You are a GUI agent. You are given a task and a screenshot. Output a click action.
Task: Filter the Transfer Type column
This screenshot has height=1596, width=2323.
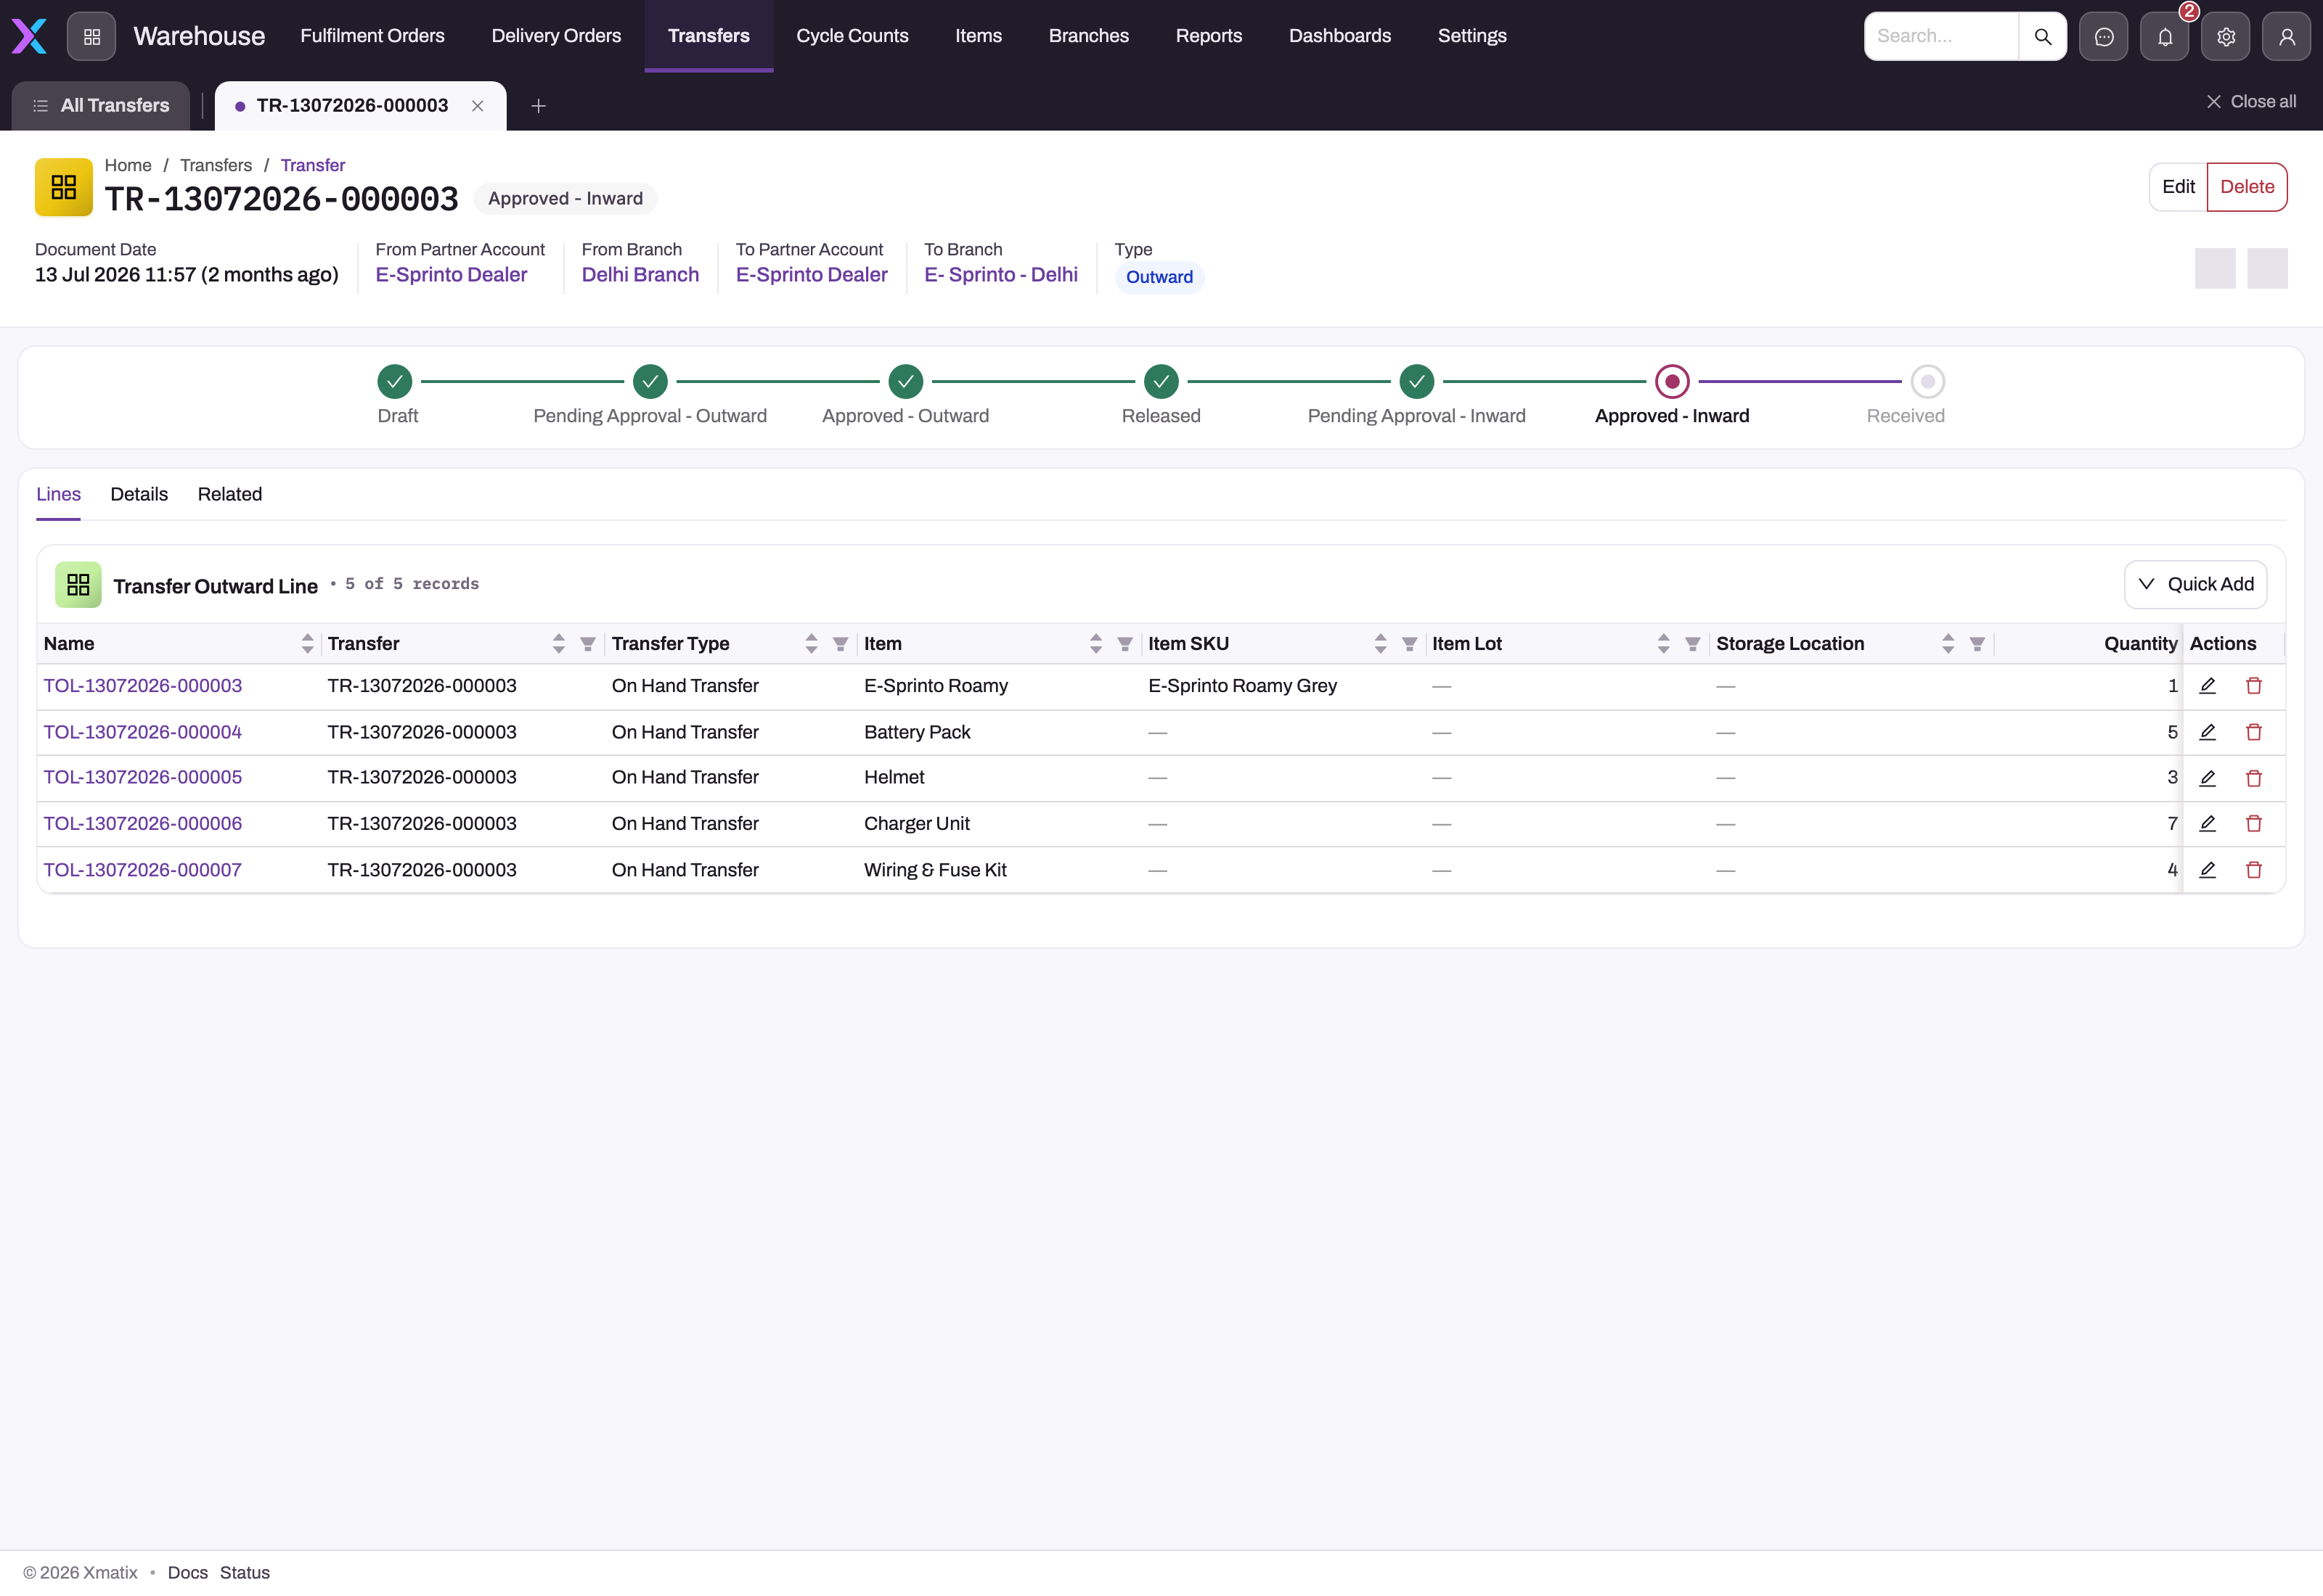tap(841, 645)
